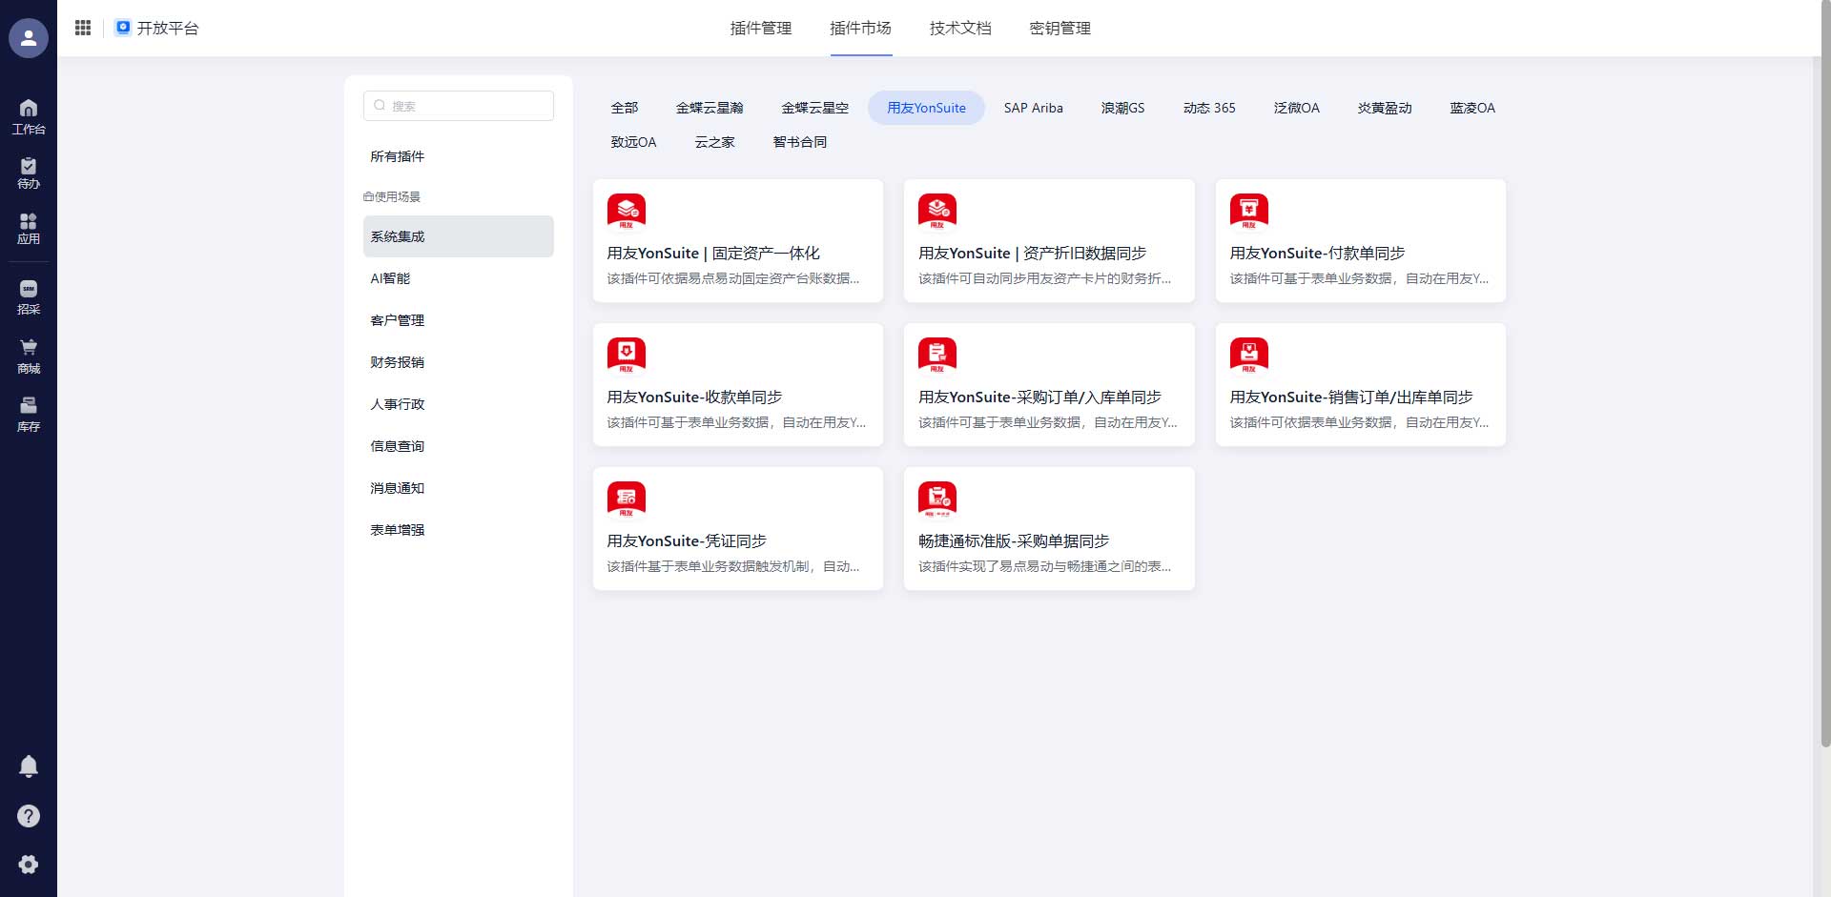Filter by 炎黄盈动 tag
Image resolution: width=1831 pixels, height=897 pixels.
[x=1385, y=108]
